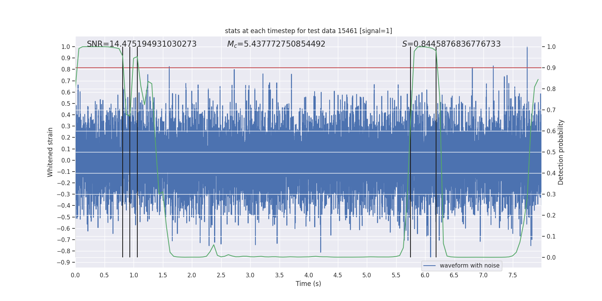Click the 'waveform with noise' legend label

(469, 266)
